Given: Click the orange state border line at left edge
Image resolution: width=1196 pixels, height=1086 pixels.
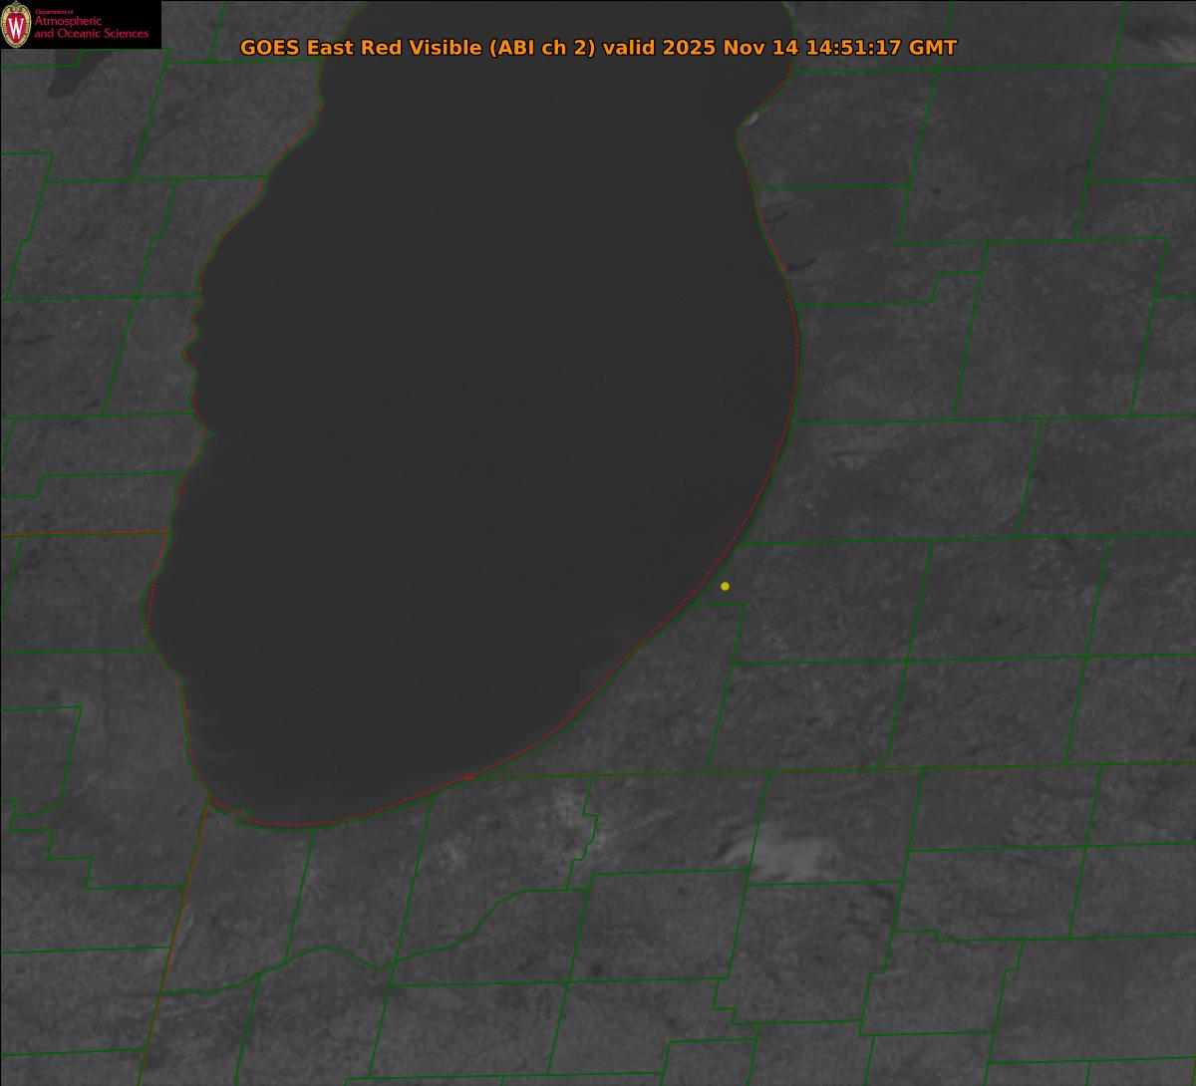Looking at the screenshot, I should 80,533.
